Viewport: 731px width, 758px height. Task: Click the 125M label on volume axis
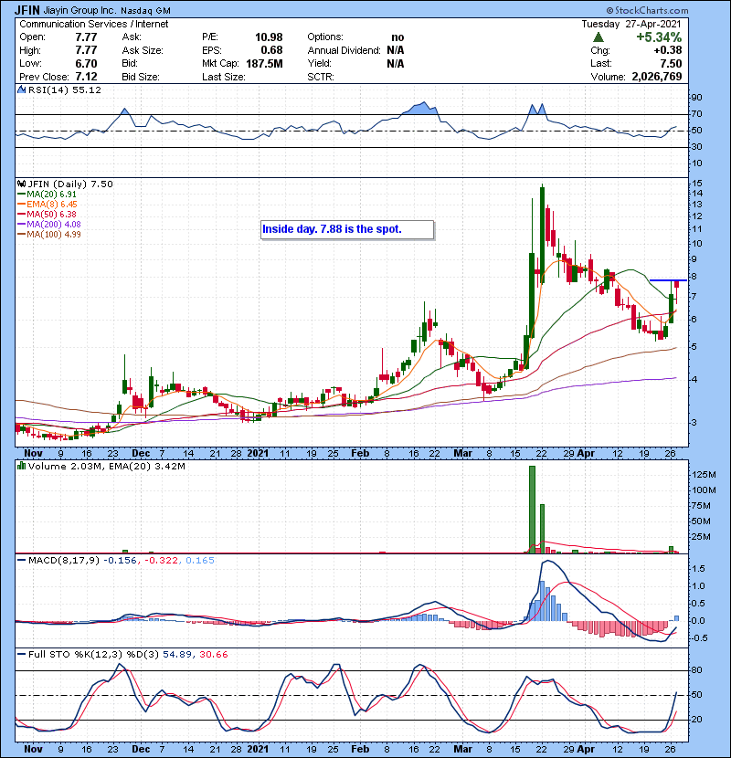click(705, 475)
